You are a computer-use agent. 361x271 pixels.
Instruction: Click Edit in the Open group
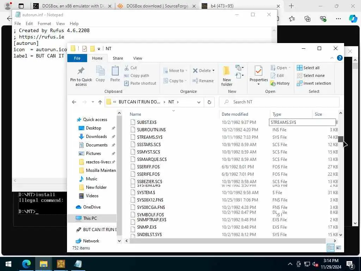coord(277,76)
